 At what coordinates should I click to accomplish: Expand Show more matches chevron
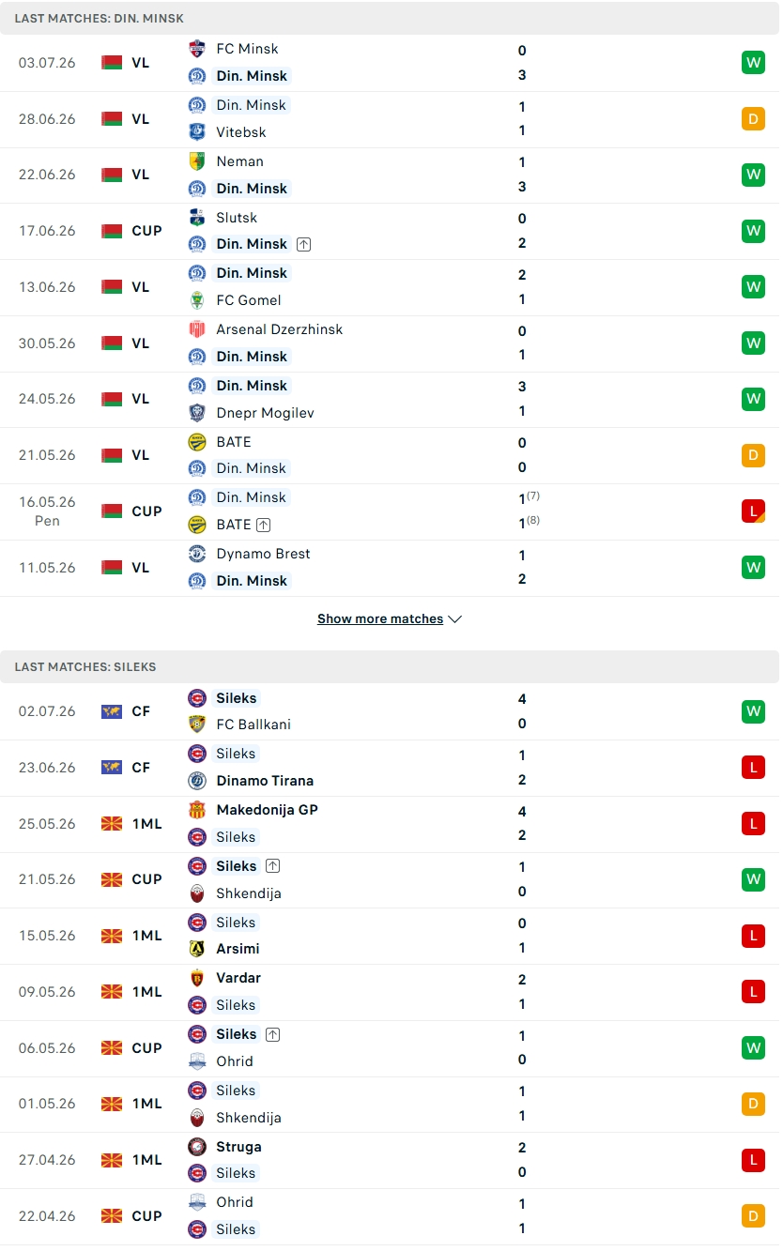[x=455, y=619]
